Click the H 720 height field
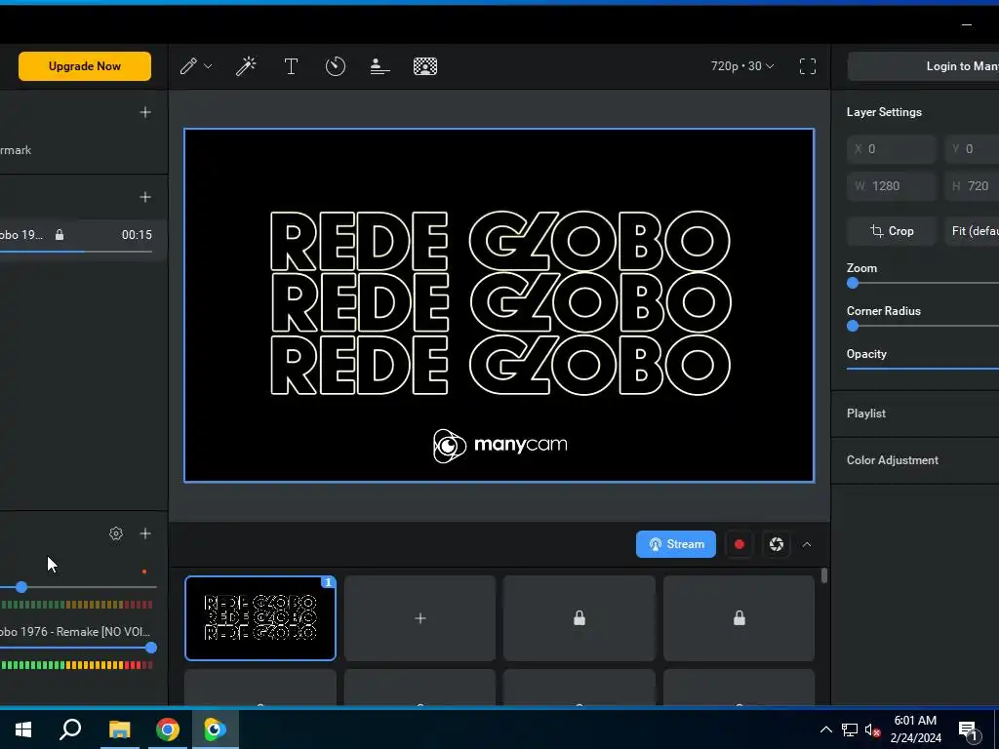 point(972,186)
